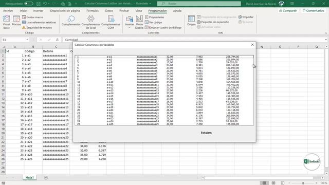
Task: Open the Guardado file status dropdown
Action: click(143, 4)
